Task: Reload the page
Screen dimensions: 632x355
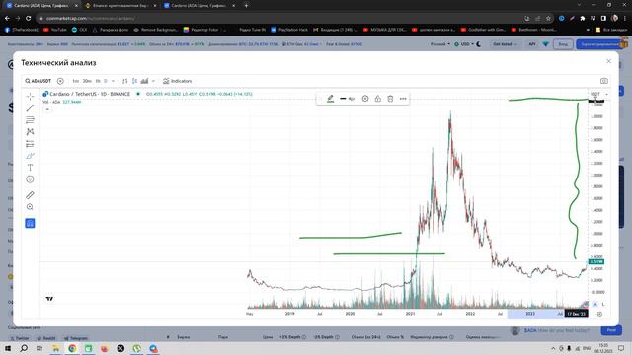Action: click(x=29, y=18)
